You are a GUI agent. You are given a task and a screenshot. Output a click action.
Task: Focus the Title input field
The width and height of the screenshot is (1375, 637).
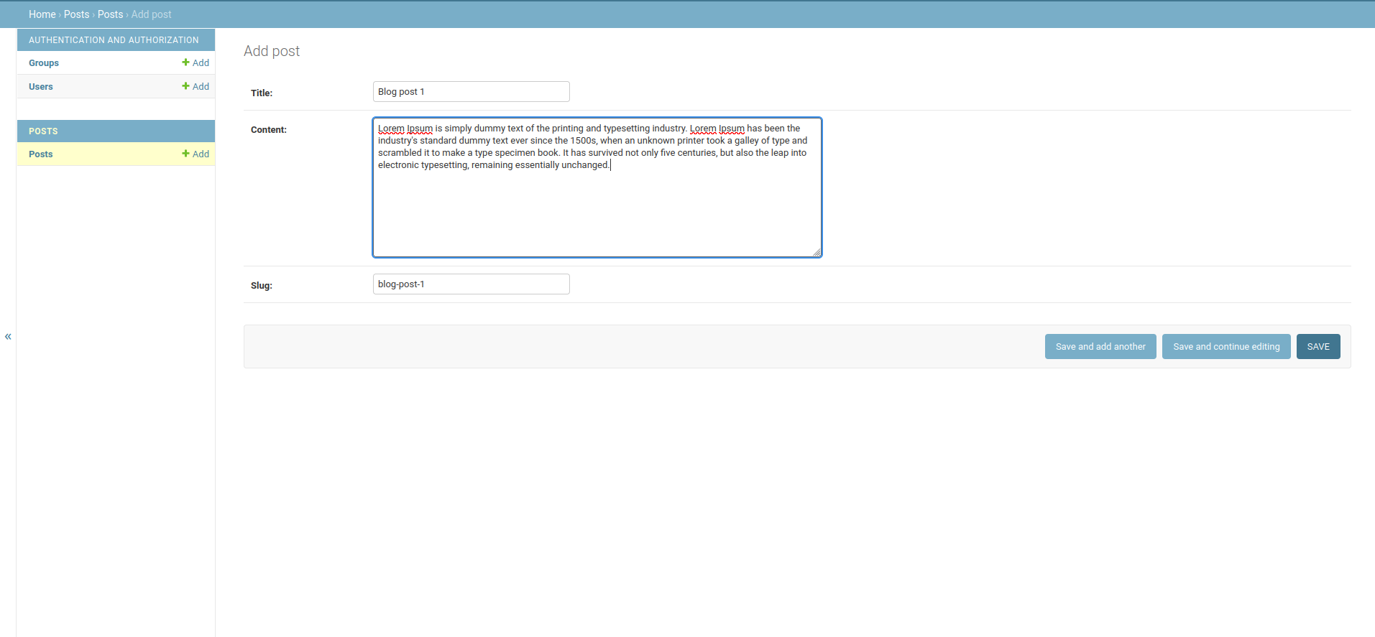coord(471,92)
